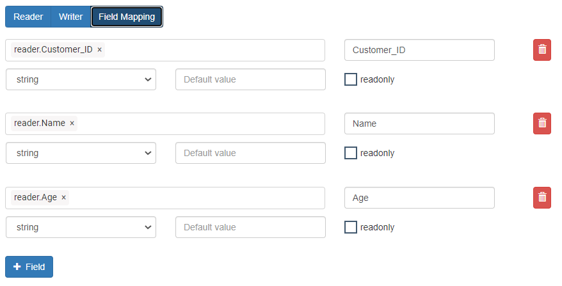Check readonly for the Age field

(351, 227)
